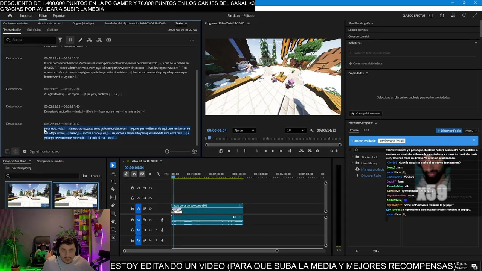Open Navegador de medios tab
This screenshot has width=482, height=271.
[50, 161]
